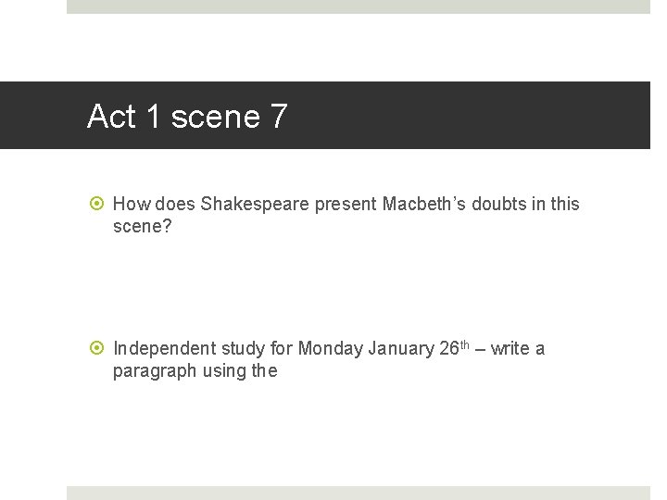Click the text "write a" after the dash
Screen dimensions: 667x500
point(518,349)
